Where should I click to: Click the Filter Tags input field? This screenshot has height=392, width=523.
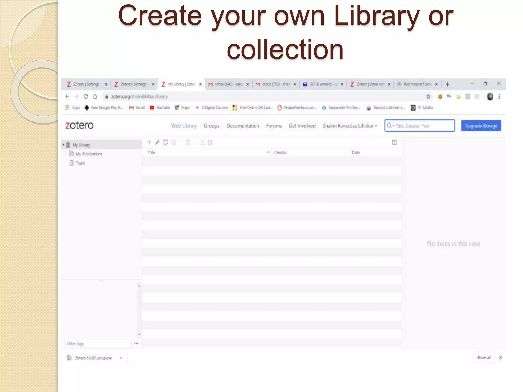pyautogui.click(x=98, y=344)
